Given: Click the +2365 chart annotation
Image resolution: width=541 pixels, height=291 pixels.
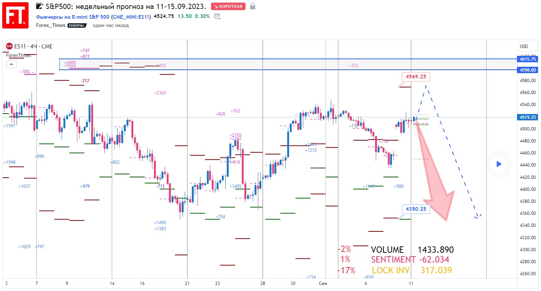Looking at the screenshot, I should tap(160, 93).
